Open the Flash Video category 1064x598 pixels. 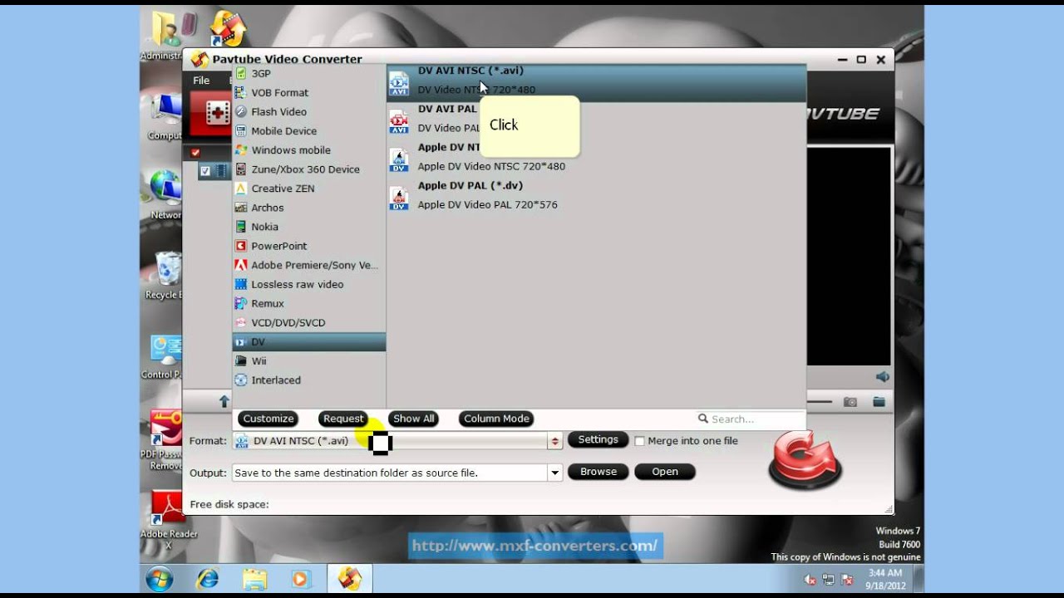click(x=309, y=111)
